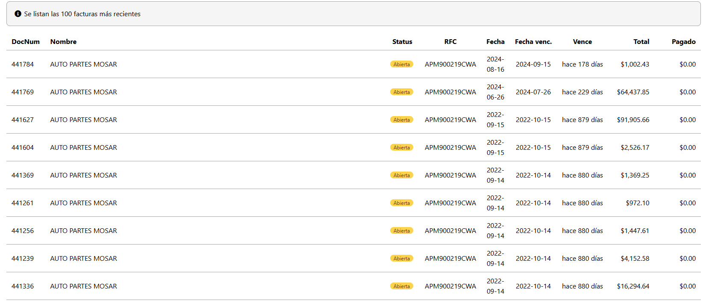Open invoice number 441769

[23, 92]
